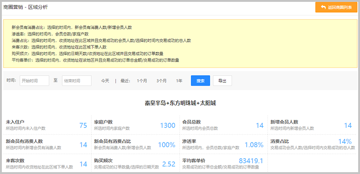Click the 新会员有消费占比 value 100%

[166, 145]
